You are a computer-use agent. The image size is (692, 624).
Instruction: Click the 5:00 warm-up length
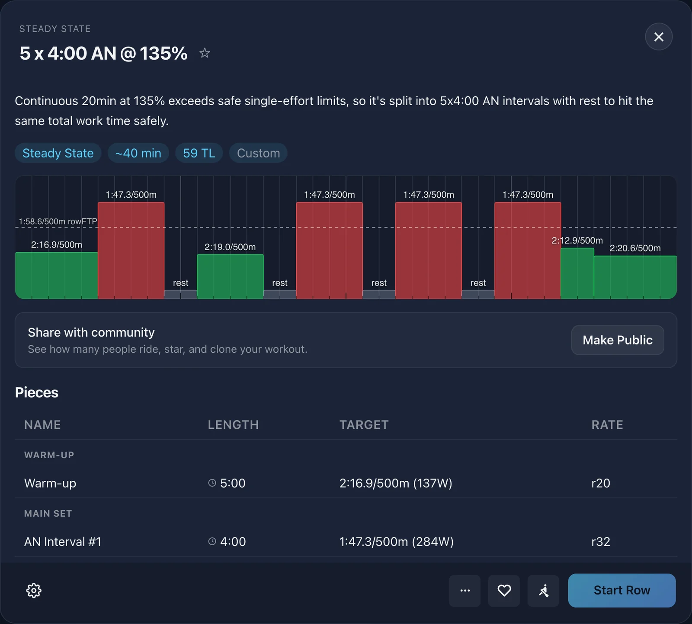[x=233, y=483]
